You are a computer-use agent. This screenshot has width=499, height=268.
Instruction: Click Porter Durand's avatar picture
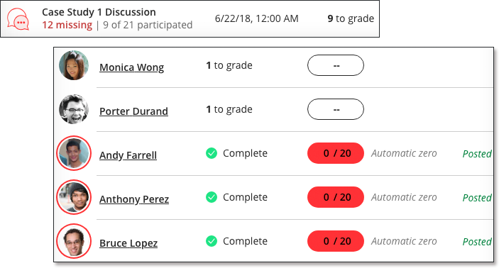pos(74,109)
